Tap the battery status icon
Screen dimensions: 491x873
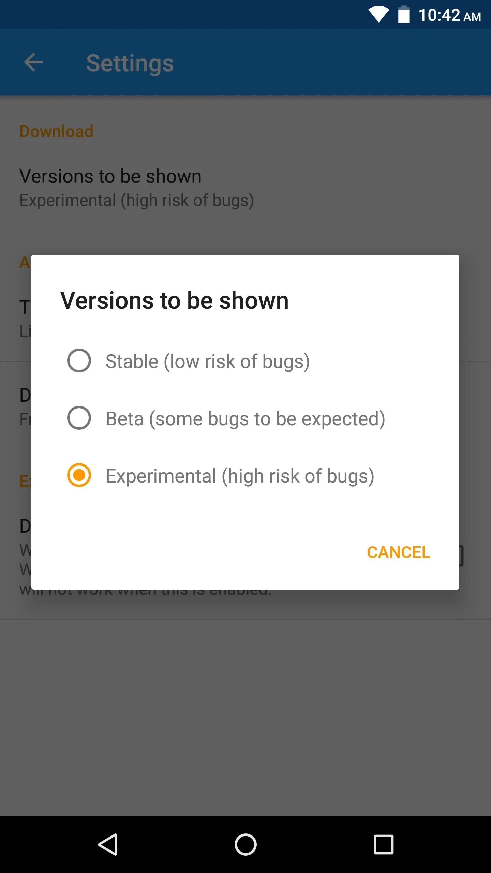(x=404, y=15)
